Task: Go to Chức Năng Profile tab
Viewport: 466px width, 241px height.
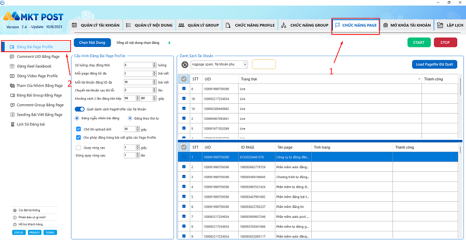Action: tap(250, 25)
